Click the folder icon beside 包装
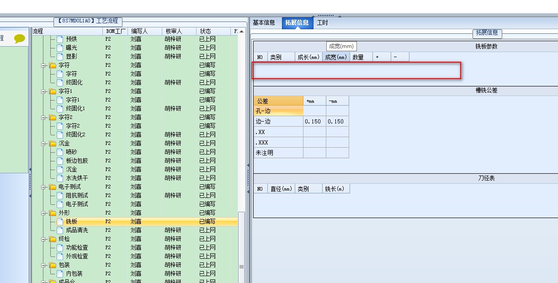Screen dimensions: 558x283 (x=53, y=265)
